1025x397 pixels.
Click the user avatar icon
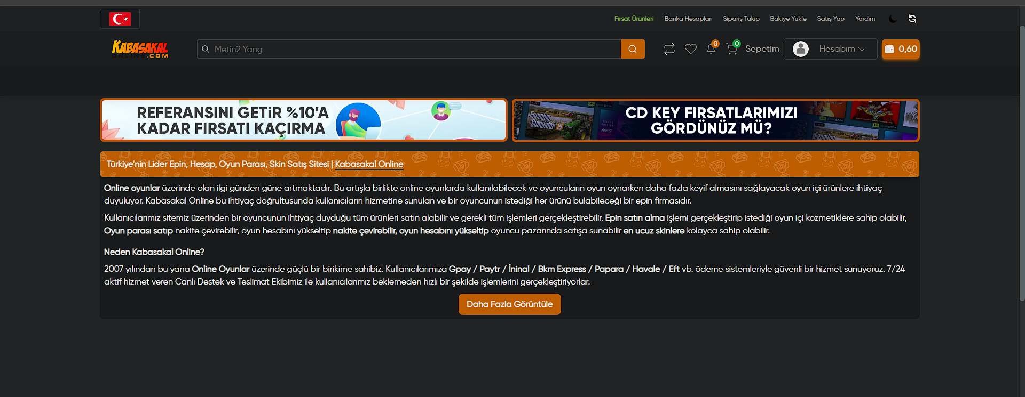(x=801, y=49)
